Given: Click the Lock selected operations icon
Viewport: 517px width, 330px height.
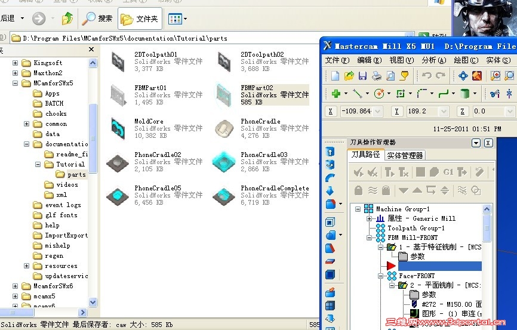Looking at the screenshot, I should [358, 190].
